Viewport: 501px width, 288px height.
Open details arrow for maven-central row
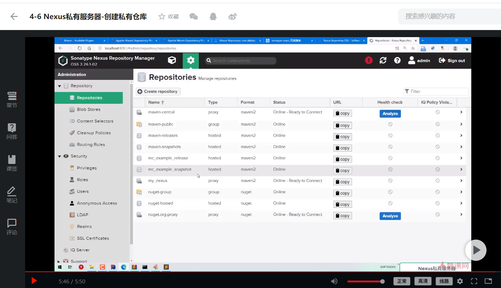tap(461, 112)
